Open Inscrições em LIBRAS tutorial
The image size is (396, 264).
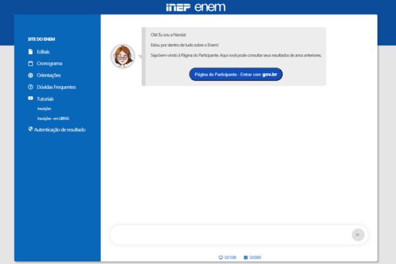(x=53, y=119)
